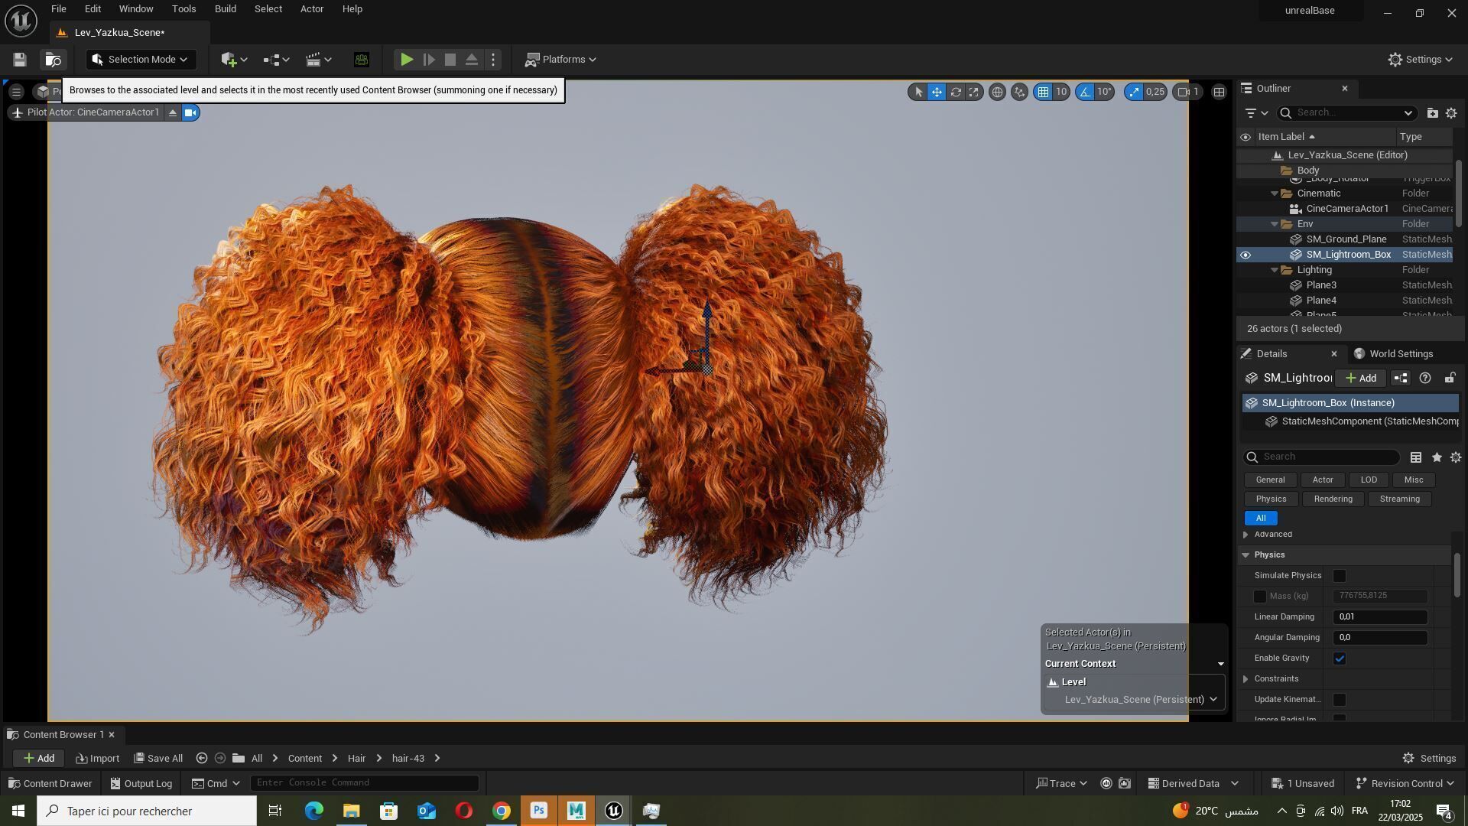Eject from piloted CineCameraActor1
This screenshot has width=1468, height=826.
[x=173, y=113]
